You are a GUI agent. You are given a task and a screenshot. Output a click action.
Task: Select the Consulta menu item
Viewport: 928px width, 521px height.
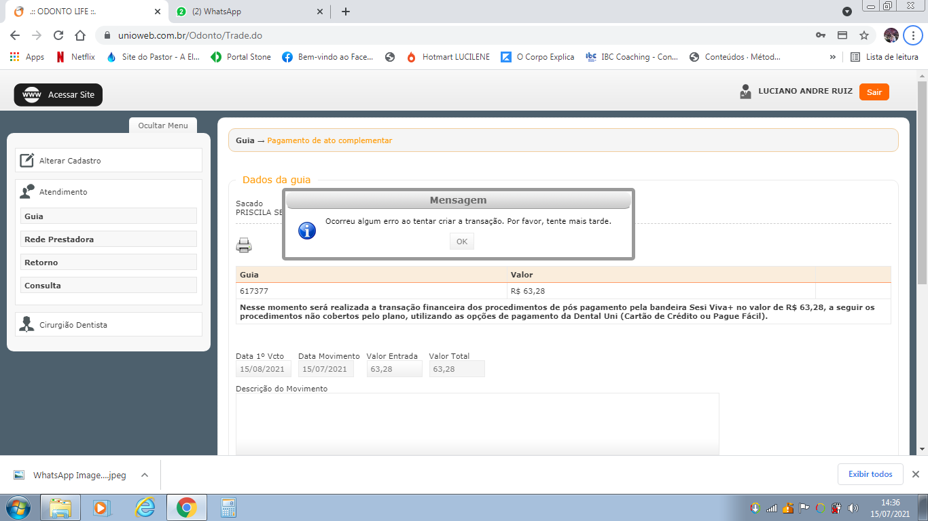(x=109, y=286)
